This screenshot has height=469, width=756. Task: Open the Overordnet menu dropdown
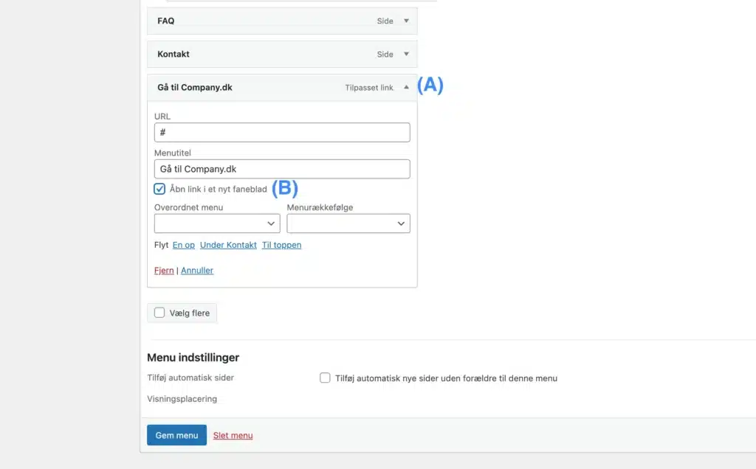click(217, 223)
